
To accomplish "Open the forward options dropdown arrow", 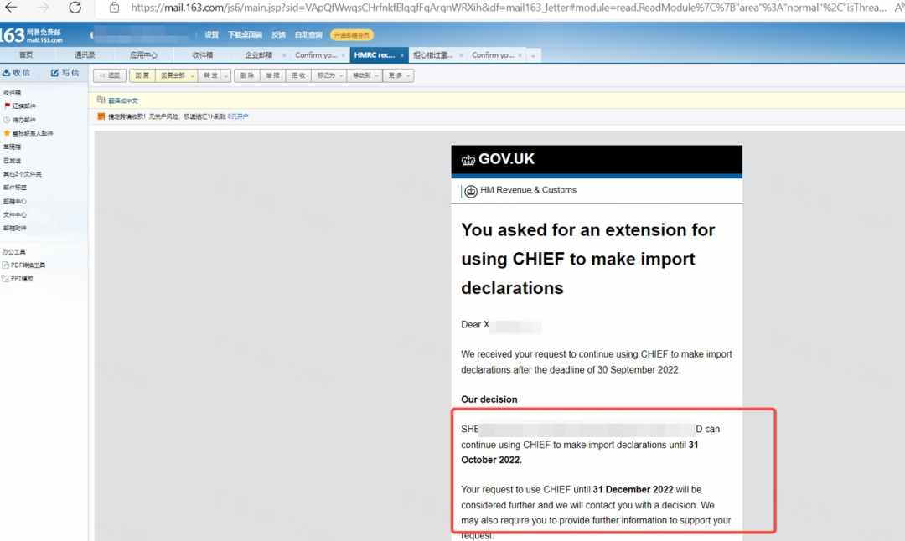I will [225, 75].
